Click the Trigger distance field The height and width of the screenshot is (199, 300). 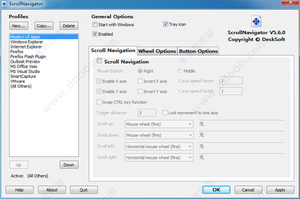[146, 113]
